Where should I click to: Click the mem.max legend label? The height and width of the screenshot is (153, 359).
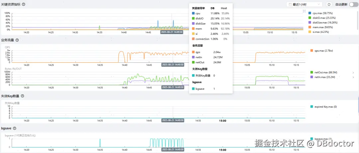point(322,27)
